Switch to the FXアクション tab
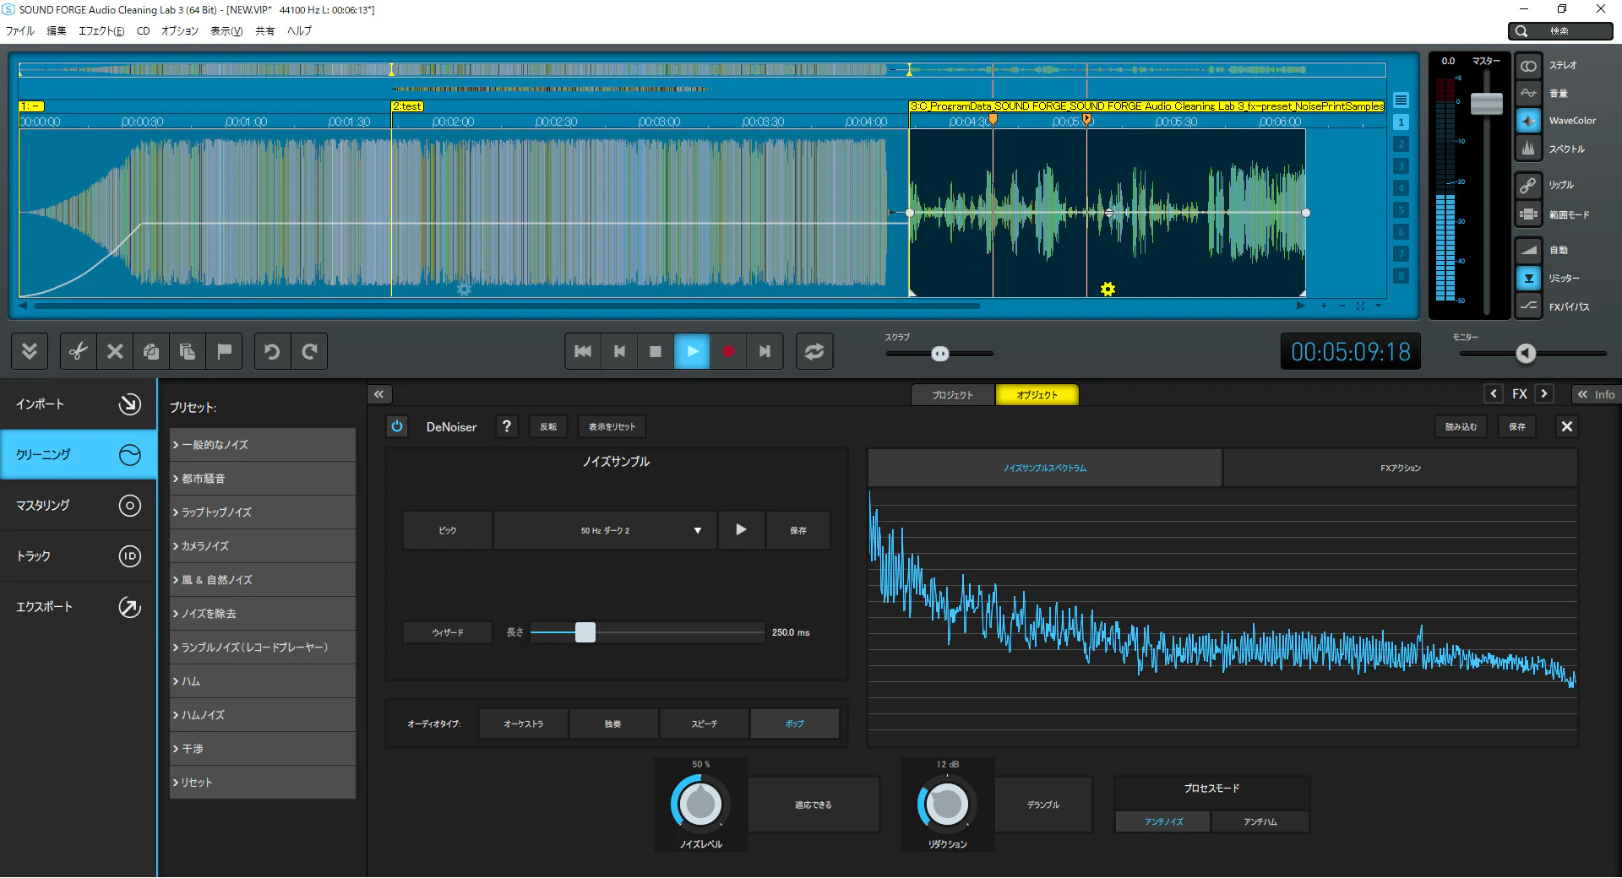The image size is (1622, 878). (1401, 468)
